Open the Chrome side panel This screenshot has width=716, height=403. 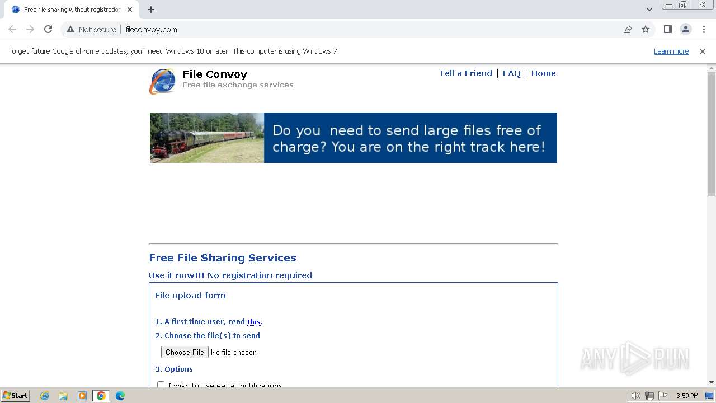click(667, 29)
